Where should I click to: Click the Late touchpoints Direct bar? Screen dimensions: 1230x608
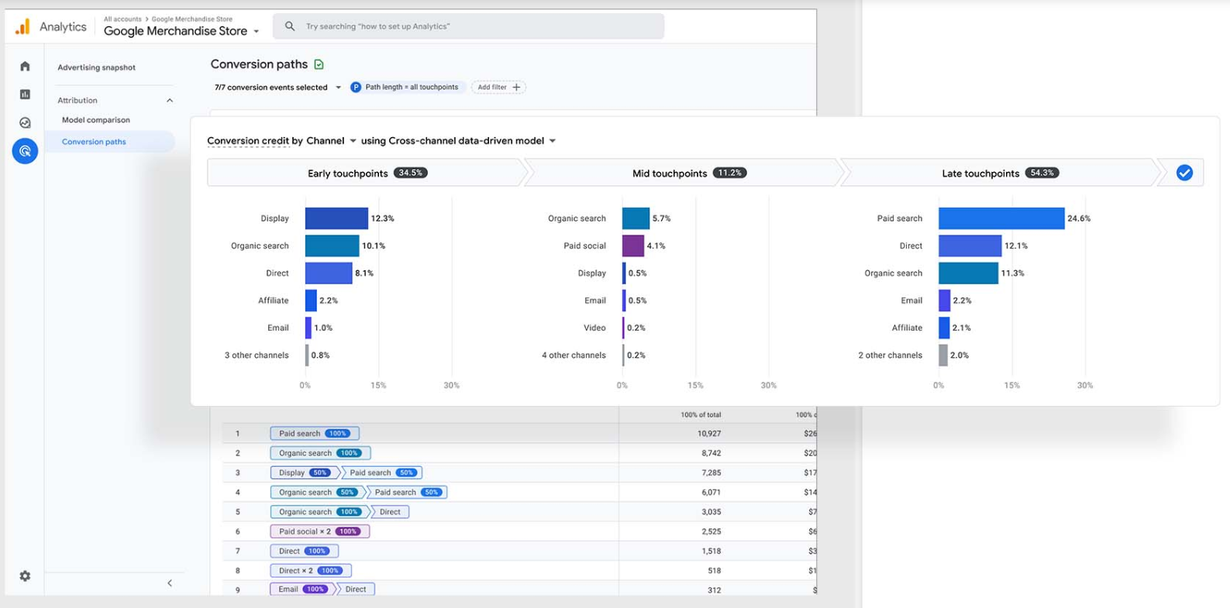click(x=970, y=246)
